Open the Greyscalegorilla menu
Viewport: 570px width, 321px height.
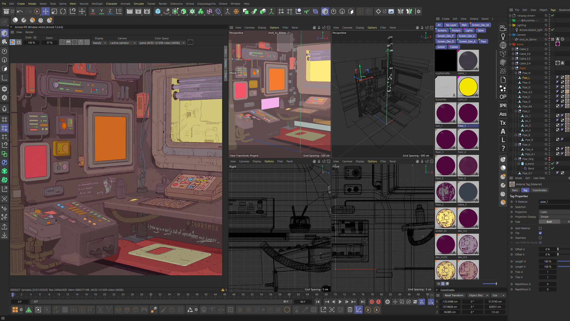[x=206, y=4]
